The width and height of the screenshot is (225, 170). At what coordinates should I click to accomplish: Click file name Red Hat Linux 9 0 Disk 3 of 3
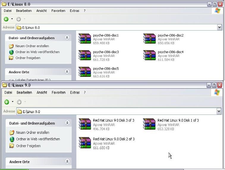pos(114,120)
